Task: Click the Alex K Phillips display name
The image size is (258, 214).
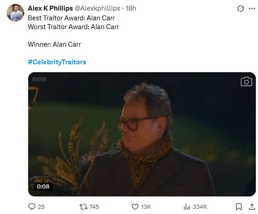Action: click(x=50, y=9)
